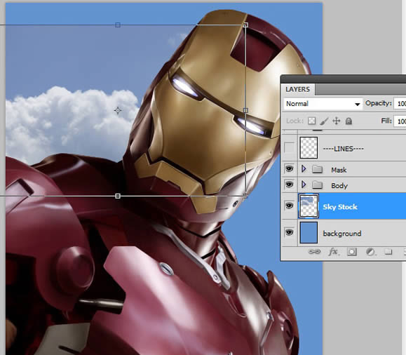Click the Body group name
The image size is (406, 355).
pyautogui.click(x=339, y=186)
